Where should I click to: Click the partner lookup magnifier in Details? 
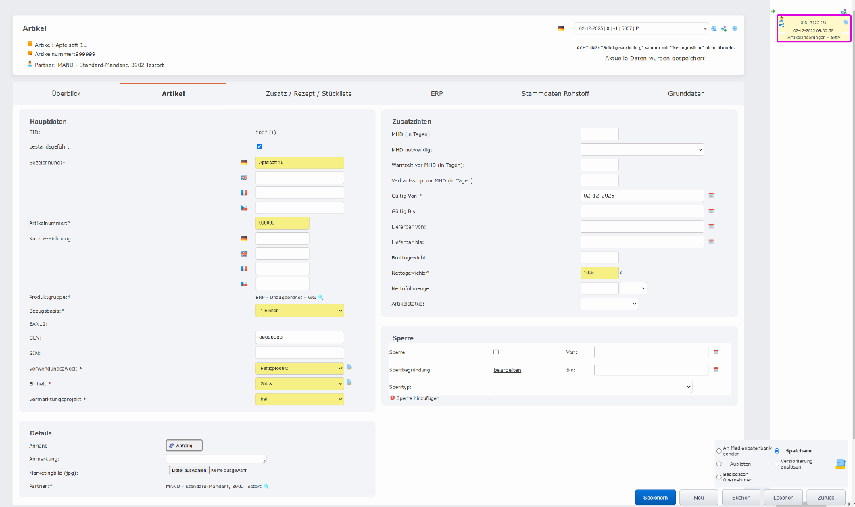266,486
